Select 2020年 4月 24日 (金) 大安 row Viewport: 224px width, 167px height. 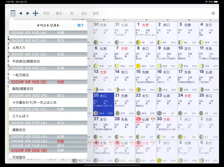(x=48, y=141)
